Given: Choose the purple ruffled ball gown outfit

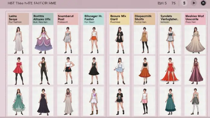Looking at the screenshot, I should tap(43, 40).
